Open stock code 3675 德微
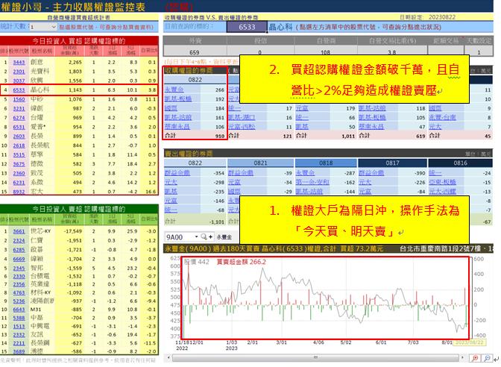The width and height of the screenshot is (501, 367). [x=19, y=164]
